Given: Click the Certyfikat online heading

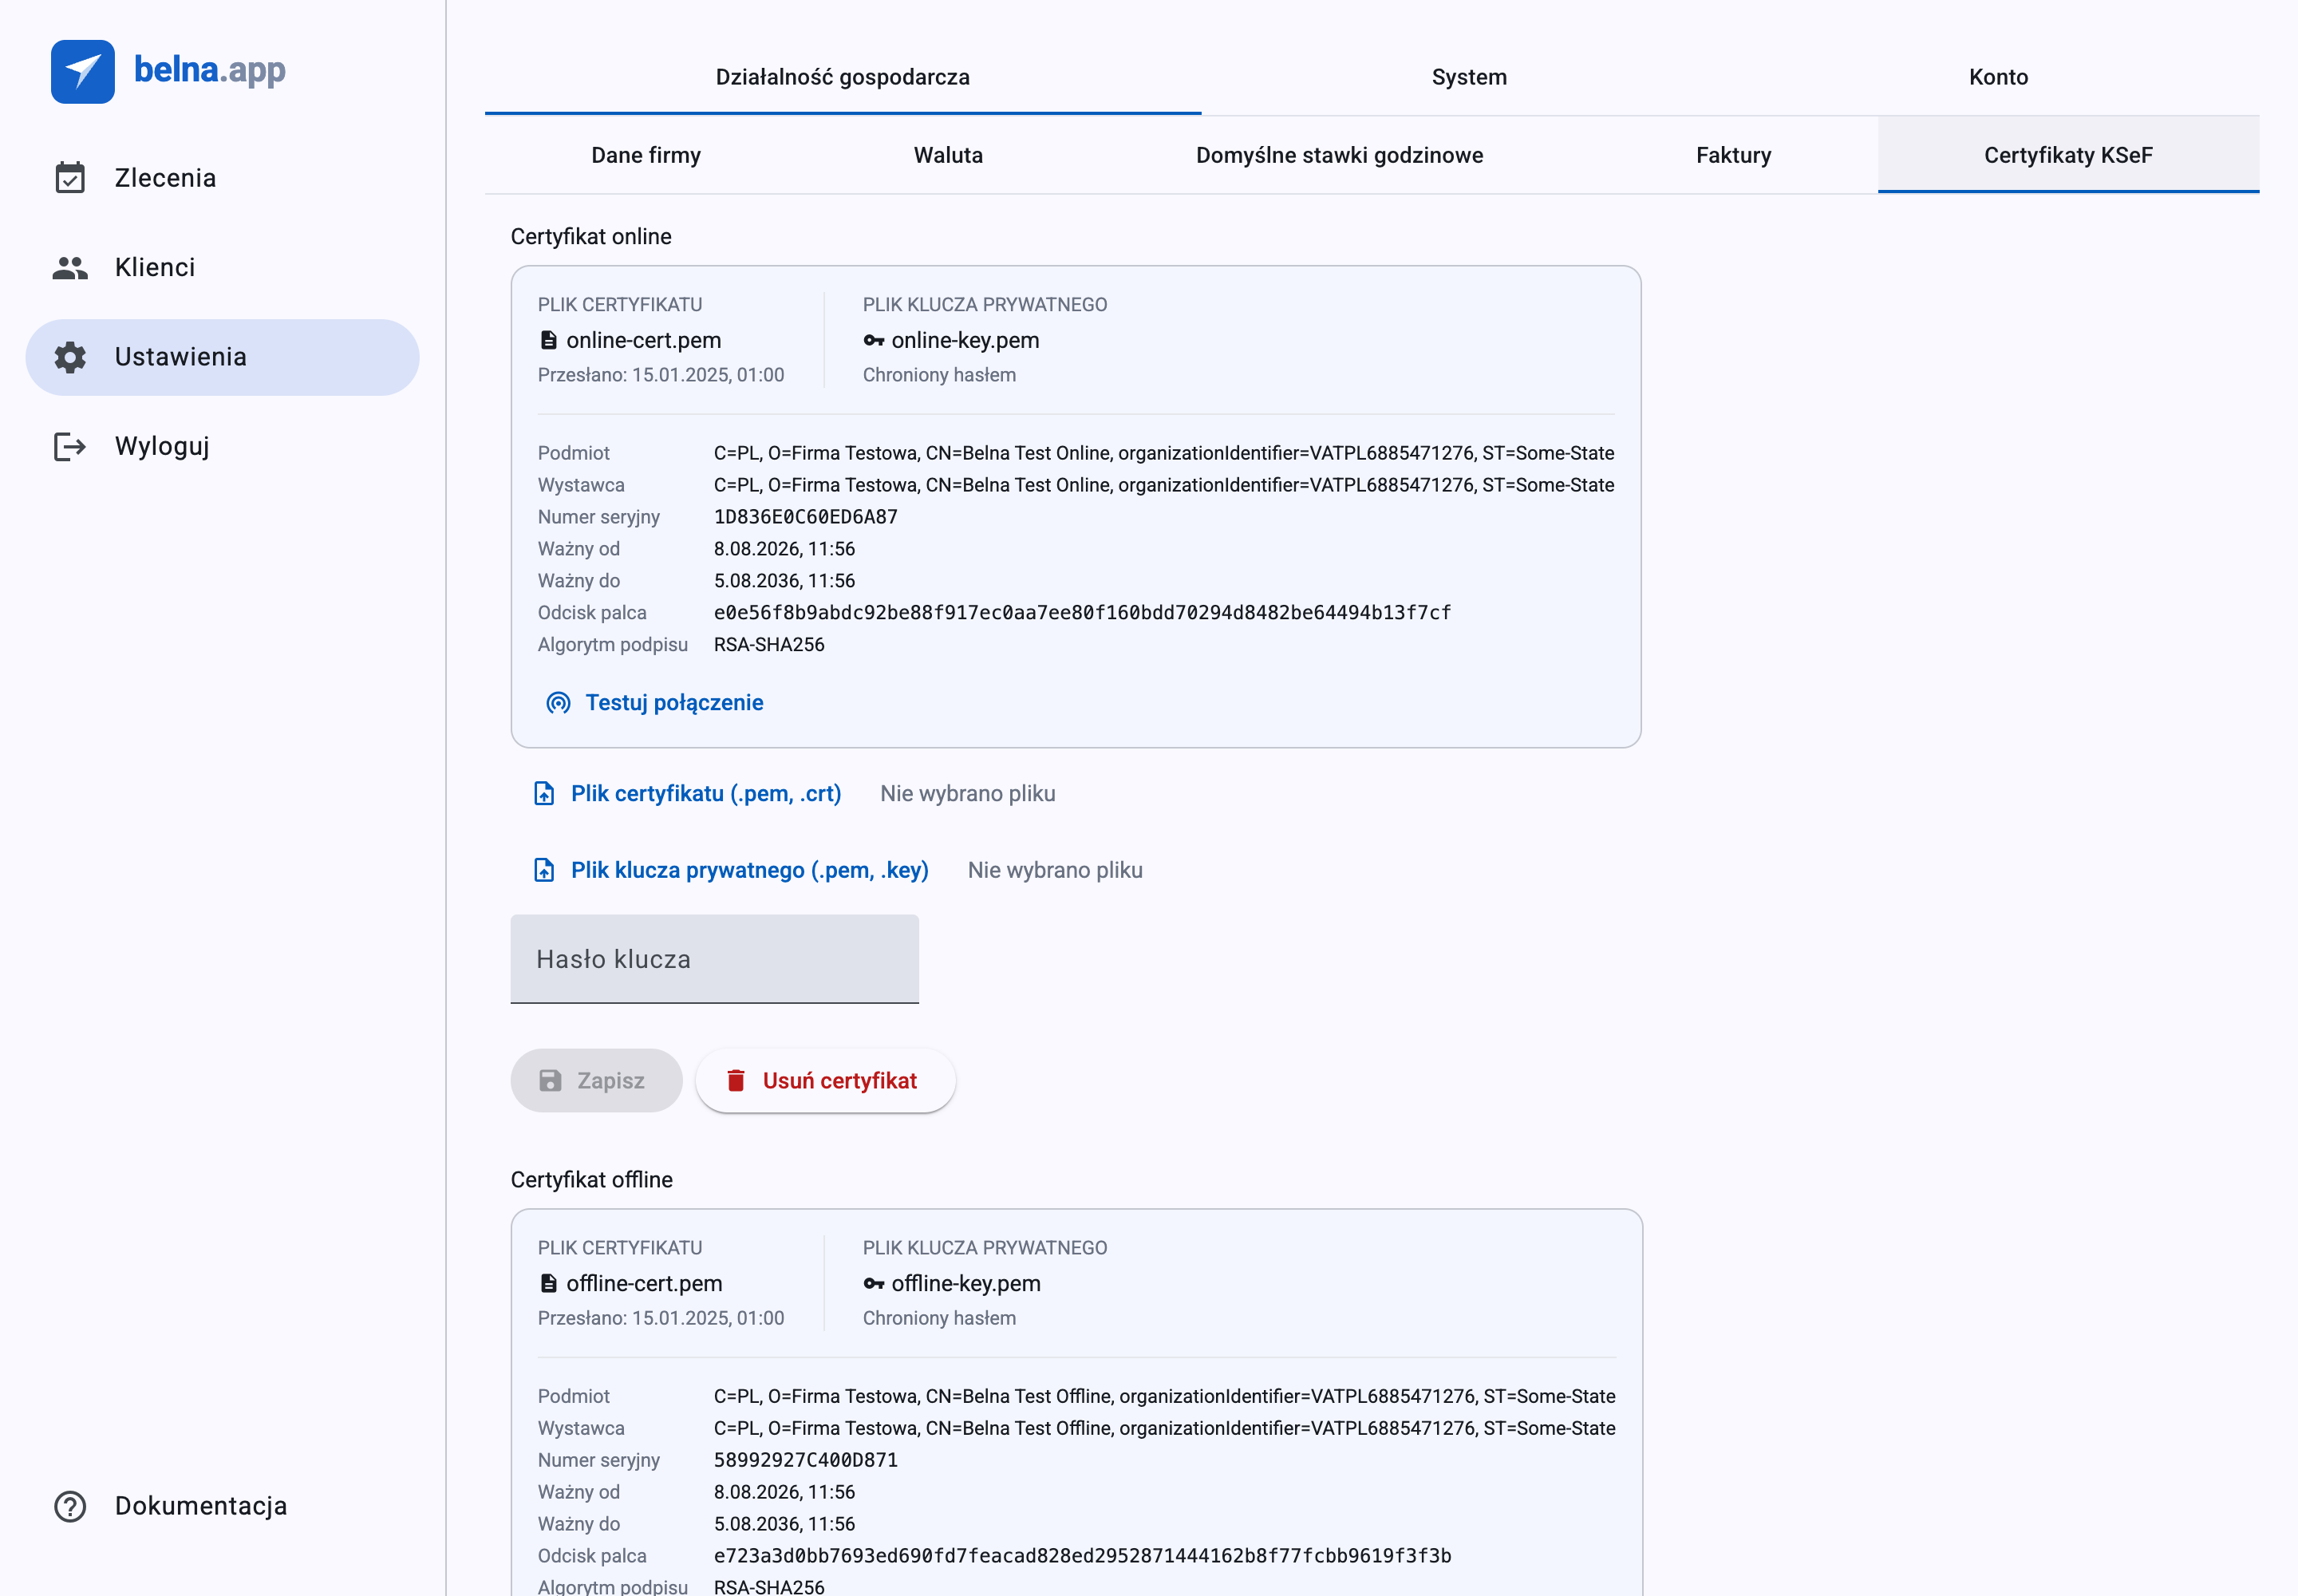Looking at the screenshot, I should (591, 237).
